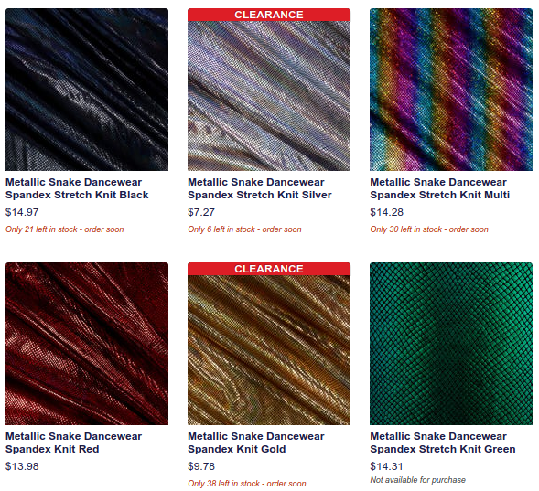Click the Spandex Stretch Knit Multi title
539x491 pixels.
(x=439, y=188)
